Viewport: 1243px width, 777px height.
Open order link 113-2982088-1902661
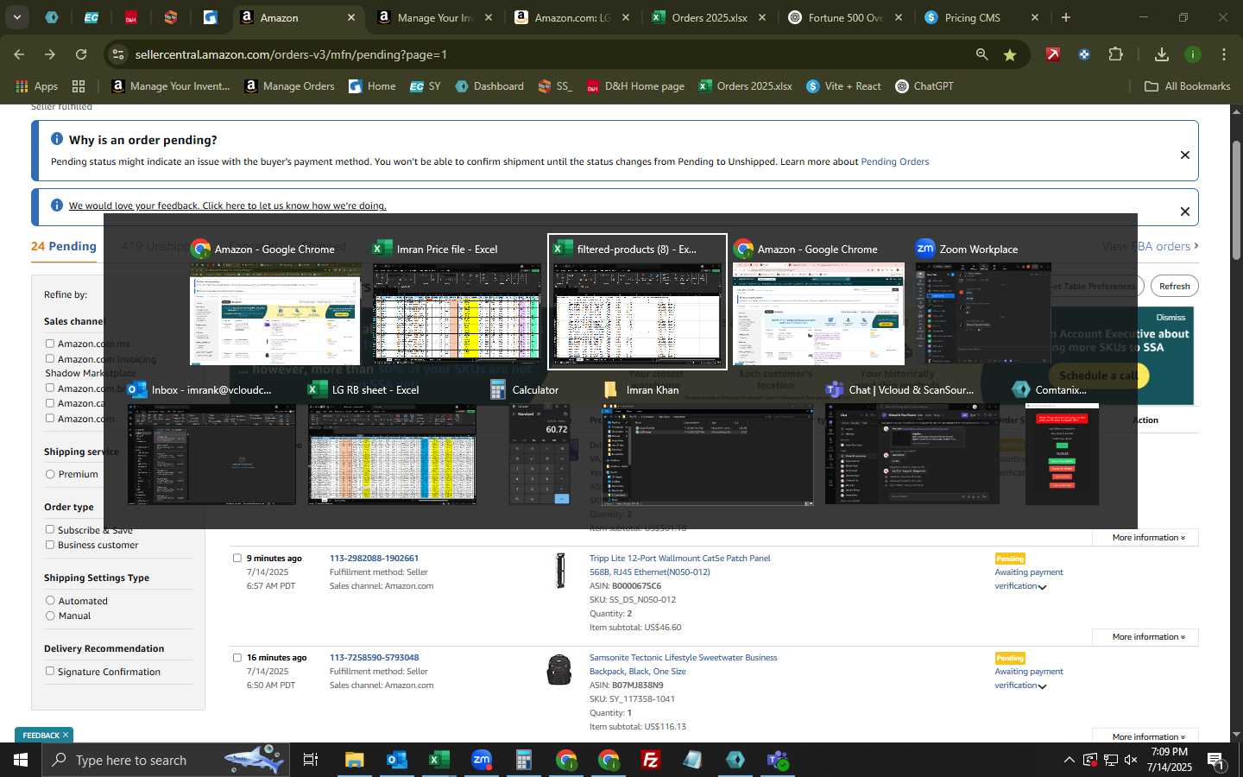374,558
